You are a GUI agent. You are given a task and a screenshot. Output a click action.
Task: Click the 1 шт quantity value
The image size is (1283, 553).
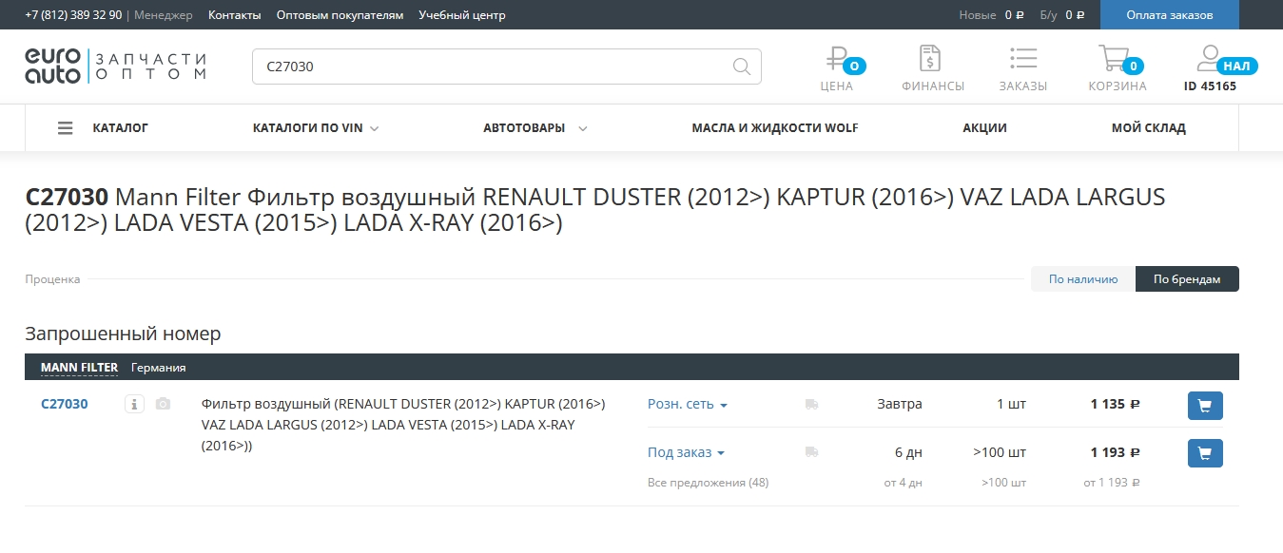coord(1011,404)
